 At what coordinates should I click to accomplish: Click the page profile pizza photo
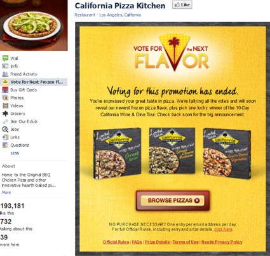34,25
